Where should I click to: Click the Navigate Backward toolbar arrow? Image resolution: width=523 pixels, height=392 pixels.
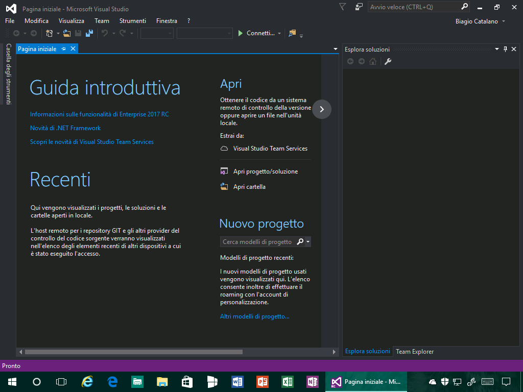coord(16,33)
